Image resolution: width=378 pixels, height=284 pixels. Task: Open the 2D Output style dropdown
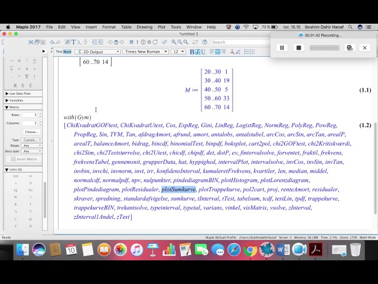pos(97,51)
